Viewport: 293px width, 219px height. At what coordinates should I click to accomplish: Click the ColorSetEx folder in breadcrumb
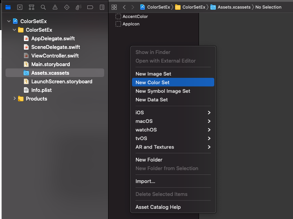point(191,7)
